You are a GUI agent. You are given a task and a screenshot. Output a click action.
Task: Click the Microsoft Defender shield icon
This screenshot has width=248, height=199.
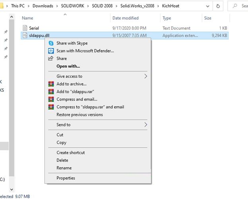click(51, 51)
